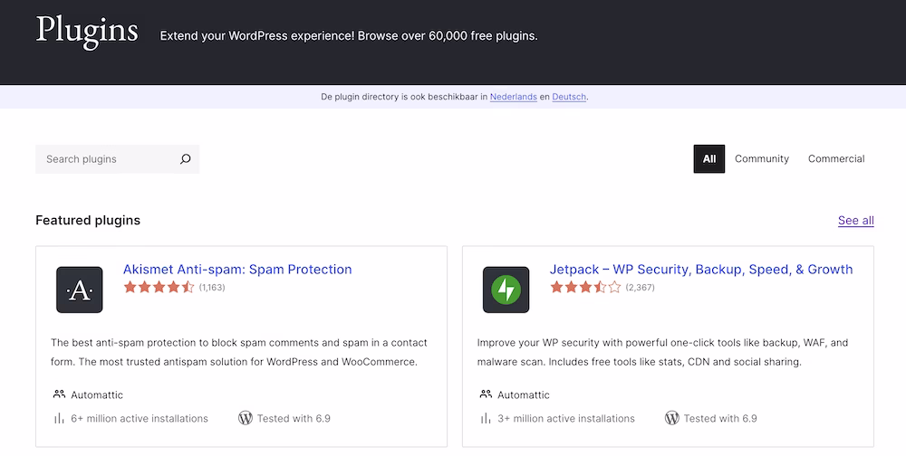Click the bar chart icon for 3+ million installations
The height and width of the screenshot is (456, 906).
point(486,419)
